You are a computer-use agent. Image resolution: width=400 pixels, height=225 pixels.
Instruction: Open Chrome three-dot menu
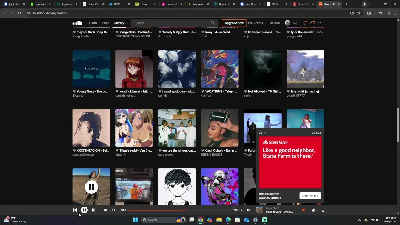tap(396, 13)
